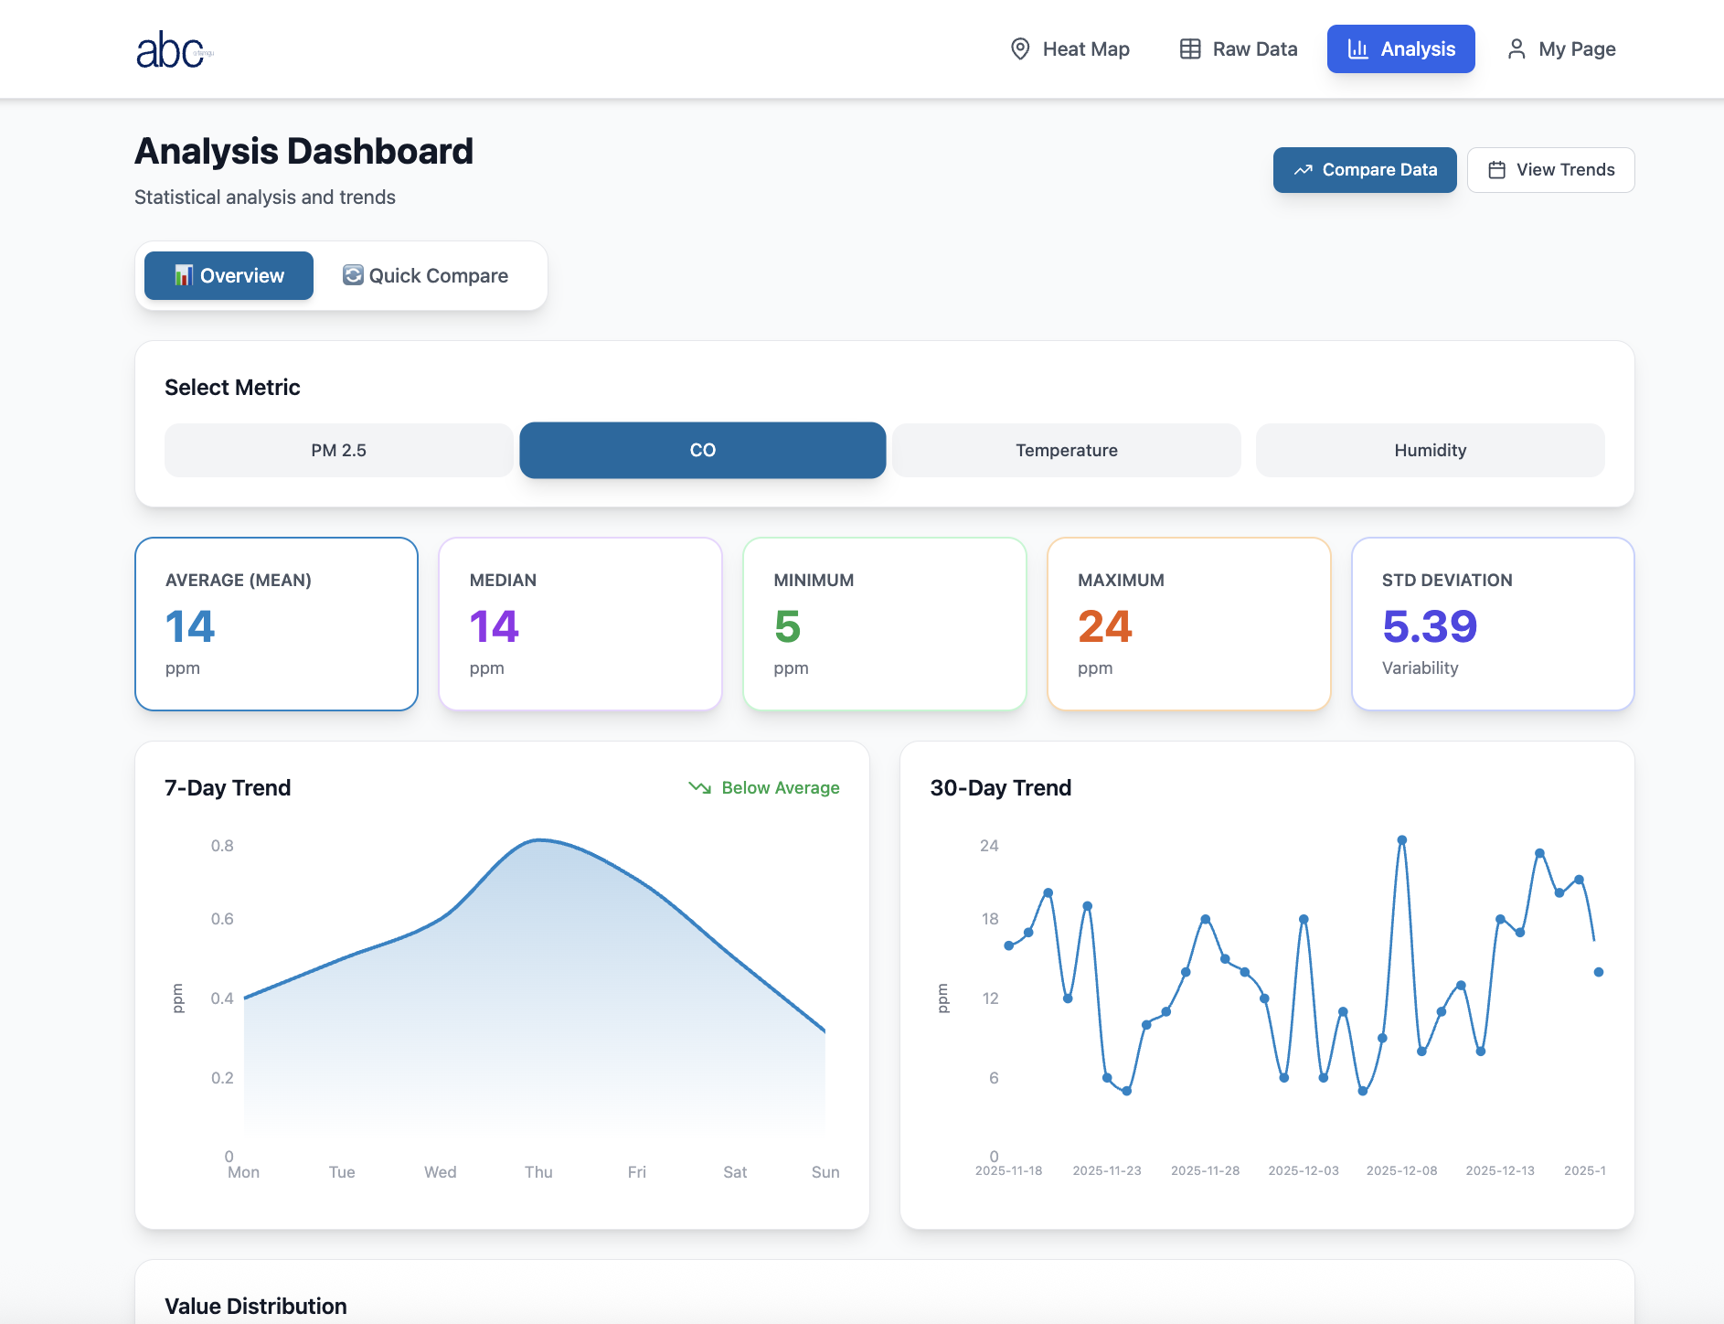The height and width of the screenshot is (1324, 1724).
Task: Click the Maximum stat card
Action: [x=1188, y=624]
